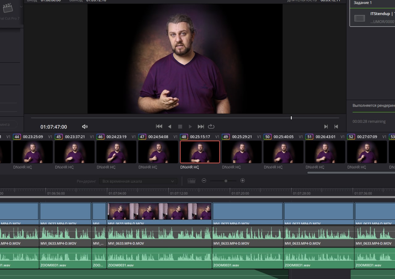Click the timeline zoom slider handle

coord(226,181)
